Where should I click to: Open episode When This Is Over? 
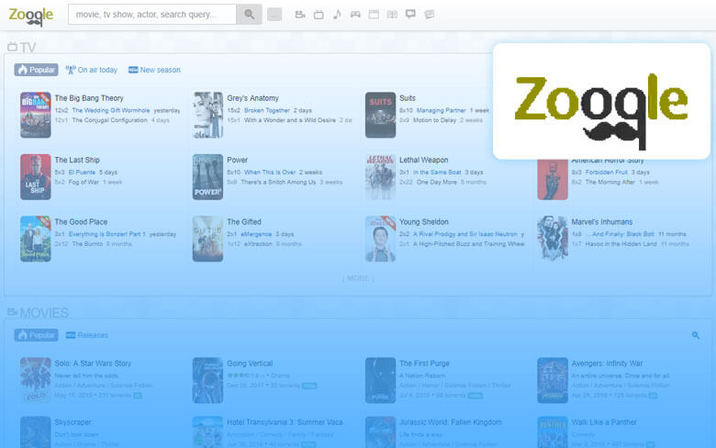coord(270,173)
